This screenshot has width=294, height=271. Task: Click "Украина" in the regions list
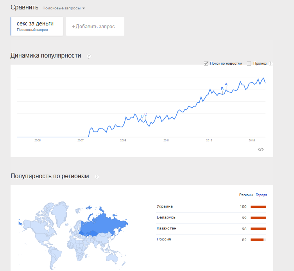165,206
